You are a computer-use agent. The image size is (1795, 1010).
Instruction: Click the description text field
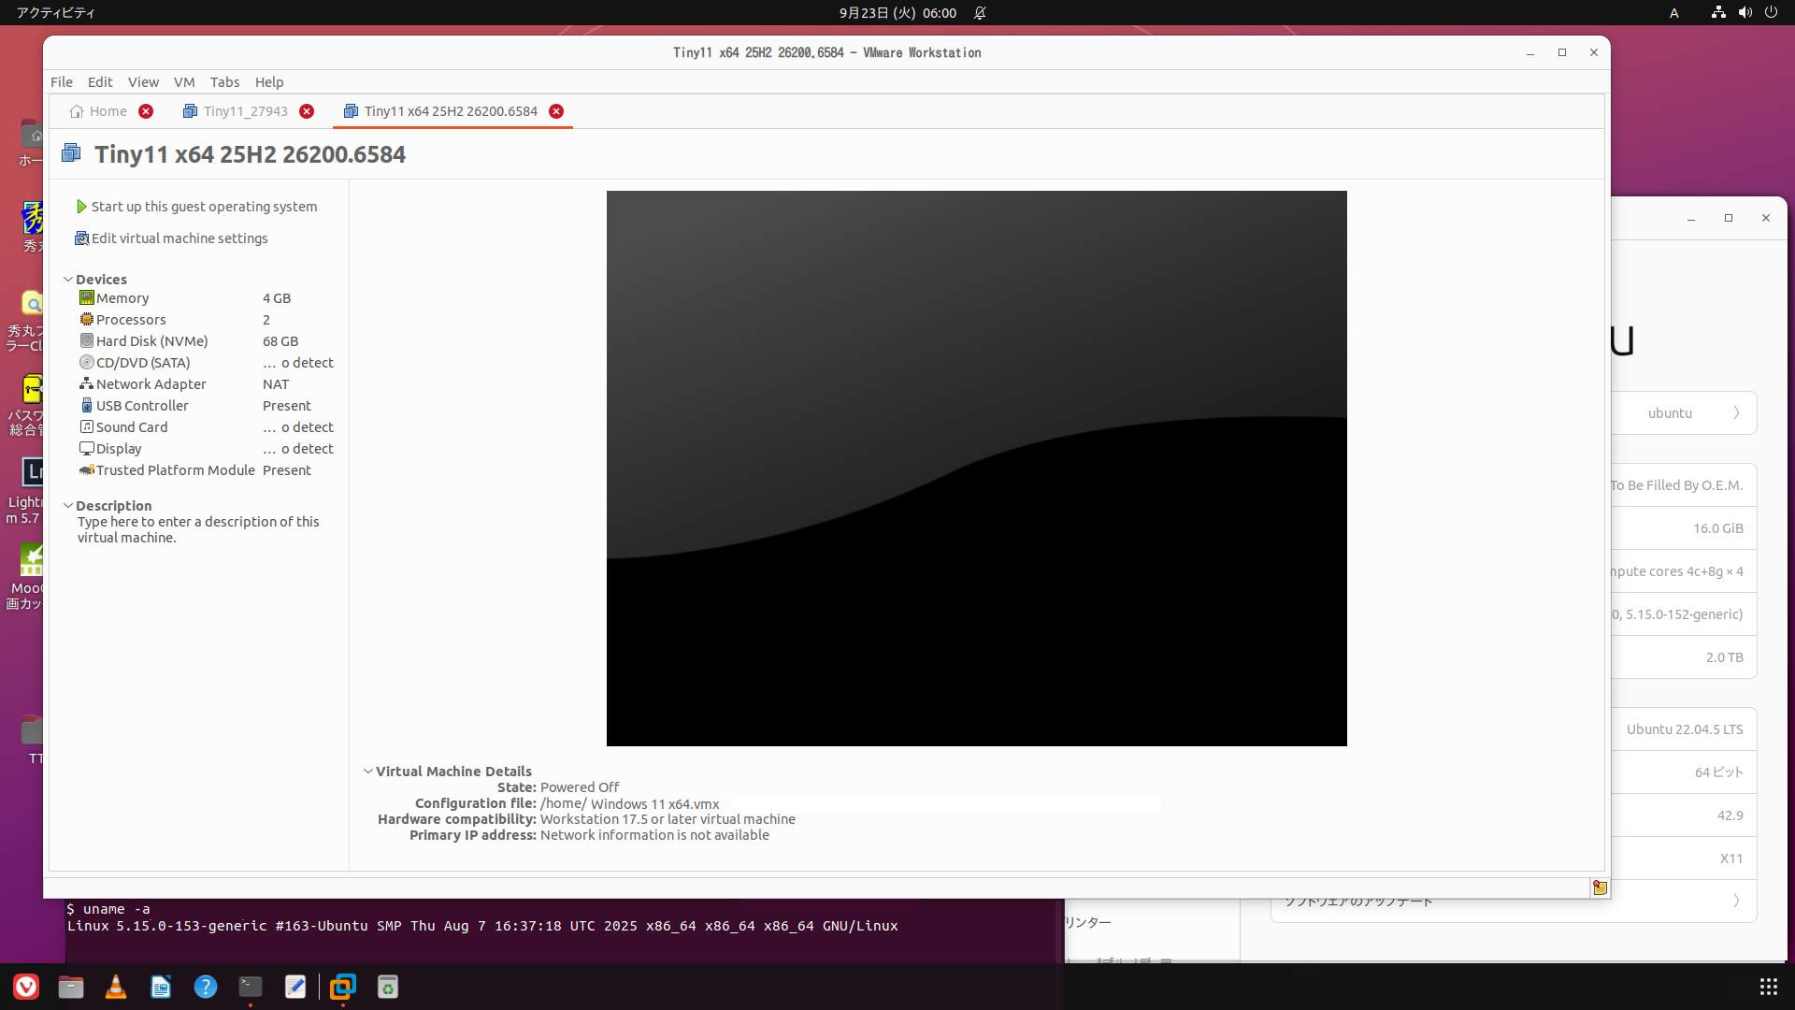tap(198, 529)
